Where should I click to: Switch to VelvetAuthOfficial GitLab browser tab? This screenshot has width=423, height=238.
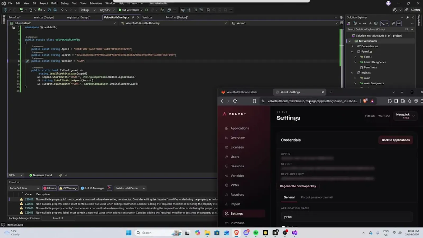click(242, 92)
